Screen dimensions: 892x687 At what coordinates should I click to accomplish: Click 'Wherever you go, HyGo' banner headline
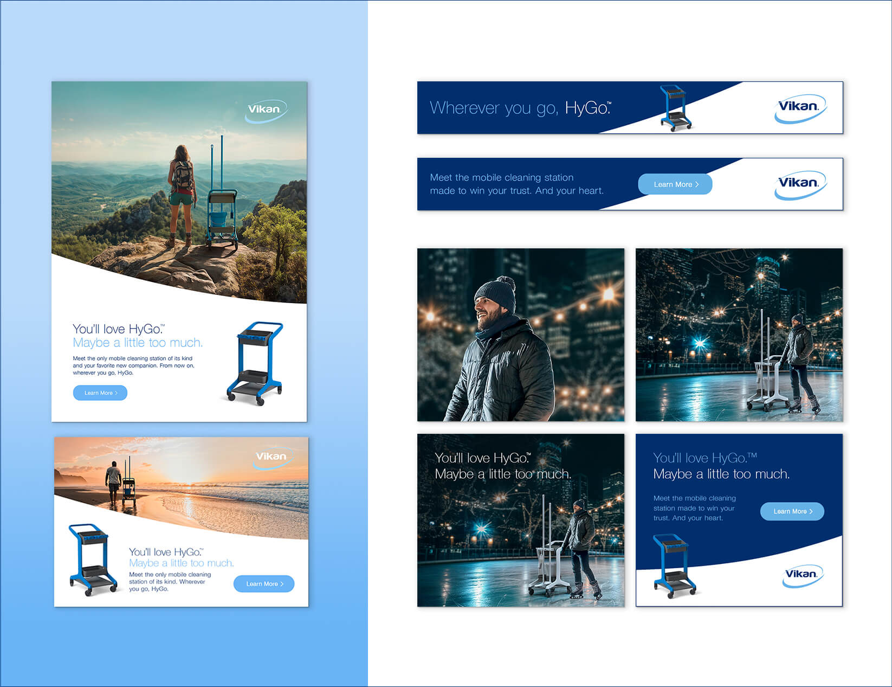(520, 108)
